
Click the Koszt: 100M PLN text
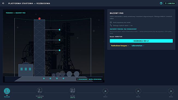(116, 37)
